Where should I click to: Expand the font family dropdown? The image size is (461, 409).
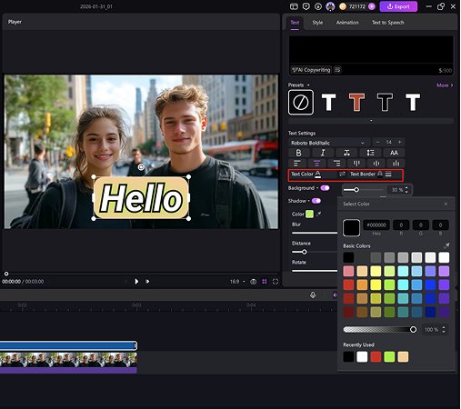pyautogui.click(x=362, y=143)
